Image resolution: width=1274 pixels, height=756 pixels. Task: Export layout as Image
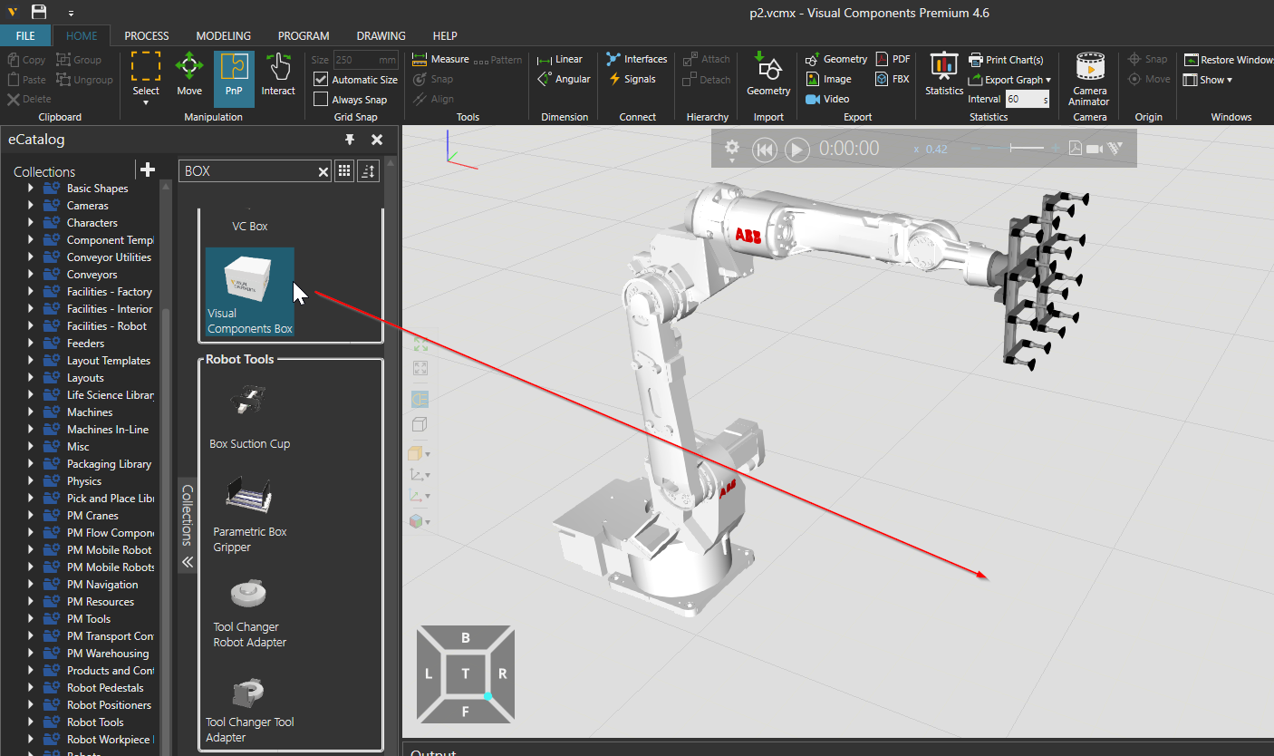pyautogui.click(x=828, y=79)
